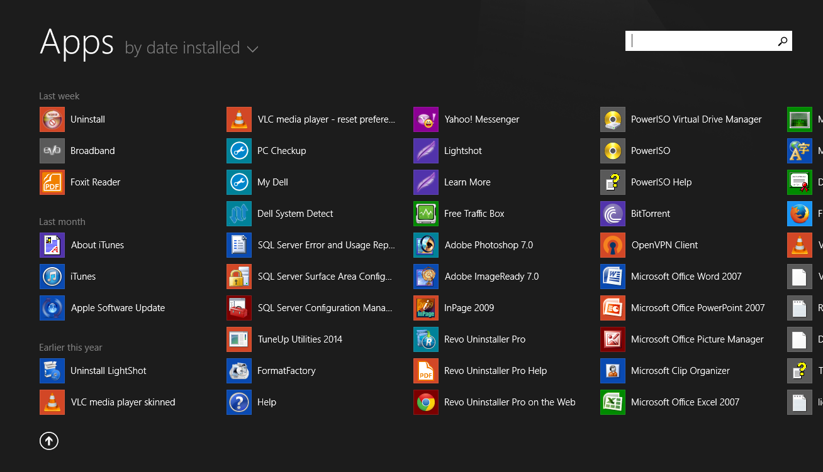The image size is (823, 472).
Task: Choose VLC media player reset preferences
Action: pyautogui.click(x=311, y=119)
